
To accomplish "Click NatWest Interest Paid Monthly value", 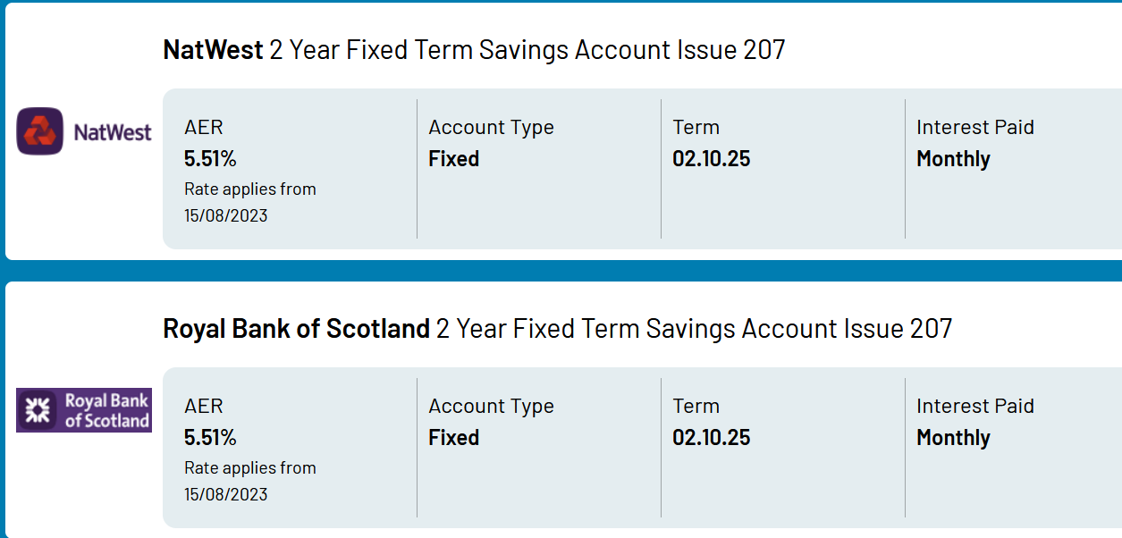I will (953, 159).
